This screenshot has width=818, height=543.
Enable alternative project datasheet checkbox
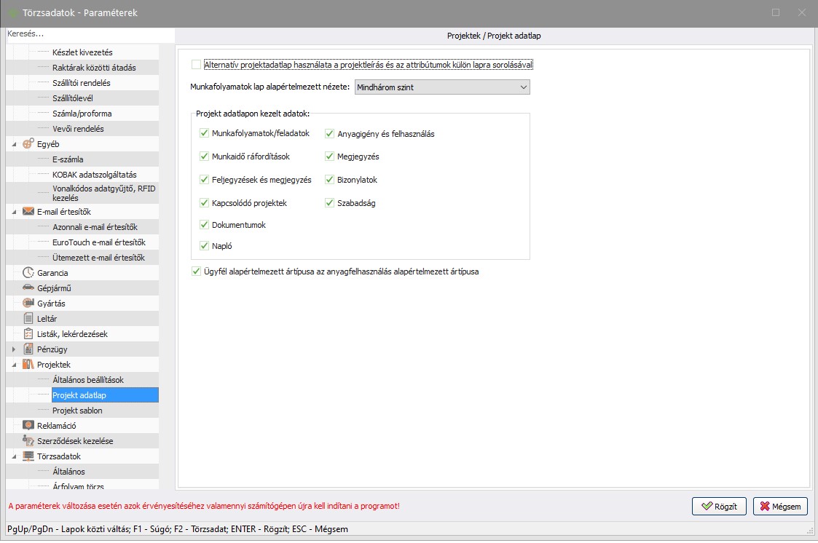click(x=196, y=65)
